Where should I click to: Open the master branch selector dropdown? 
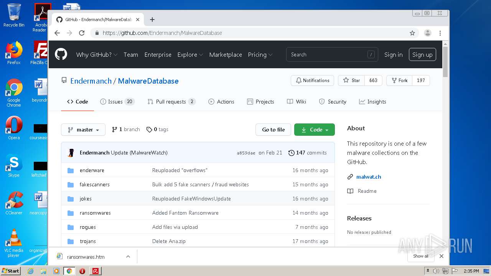point(83,130)
